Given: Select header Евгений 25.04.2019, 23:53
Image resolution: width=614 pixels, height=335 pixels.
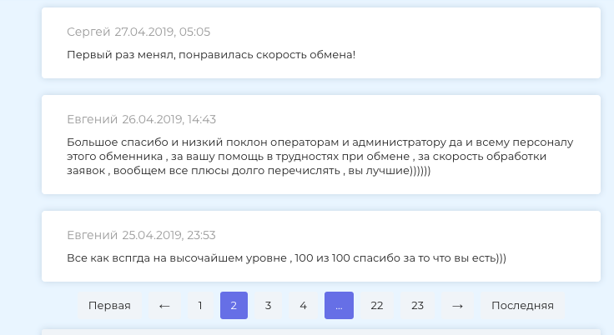Looking at the screenshot, I should (141, 235).
